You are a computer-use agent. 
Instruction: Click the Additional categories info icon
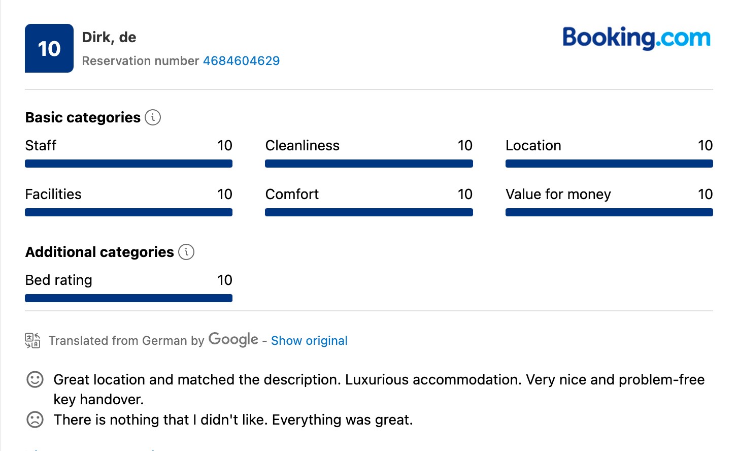click(x=186, y=252)
